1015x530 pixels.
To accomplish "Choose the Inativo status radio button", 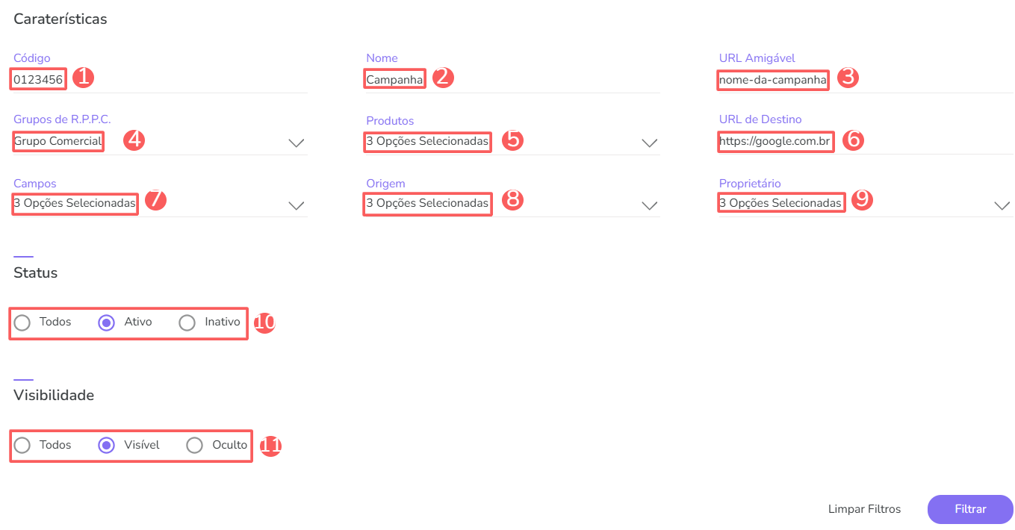I will click(187, 322).
